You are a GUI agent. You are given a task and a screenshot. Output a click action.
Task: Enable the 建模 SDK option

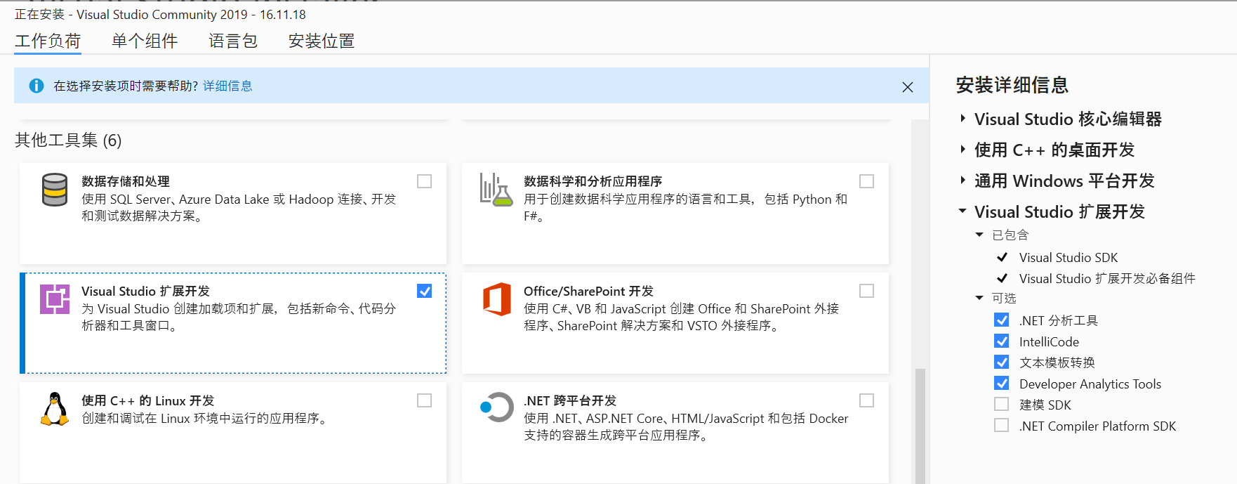tap(1002, 405)
